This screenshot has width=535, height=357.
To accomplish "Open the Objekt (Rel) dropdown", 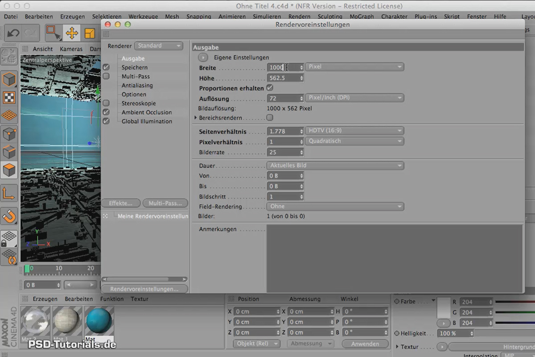I will coord(256,344).
